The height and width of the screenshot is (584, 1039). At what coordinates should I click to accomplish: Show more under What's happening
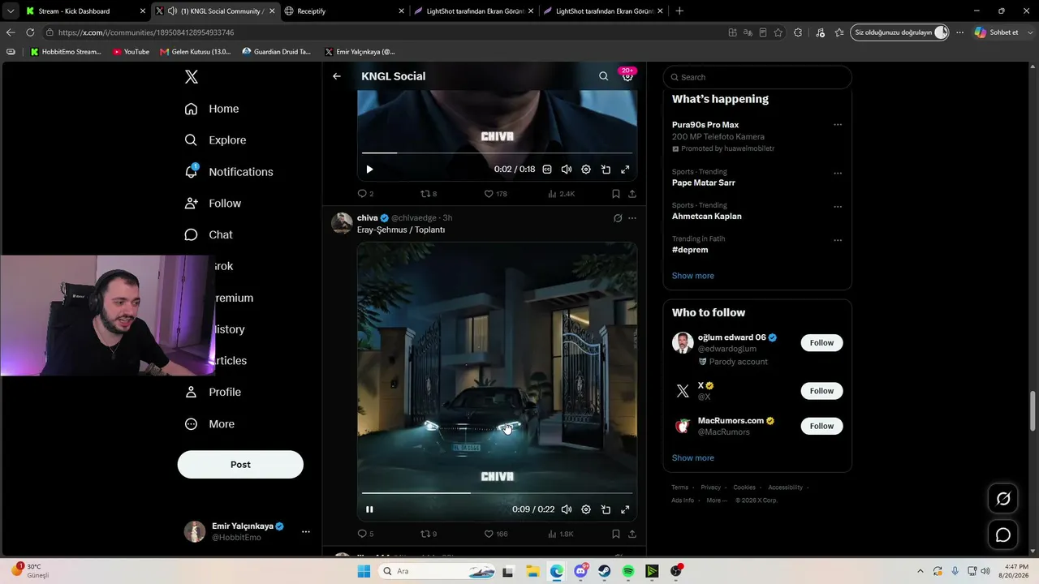tap(693, 276)
